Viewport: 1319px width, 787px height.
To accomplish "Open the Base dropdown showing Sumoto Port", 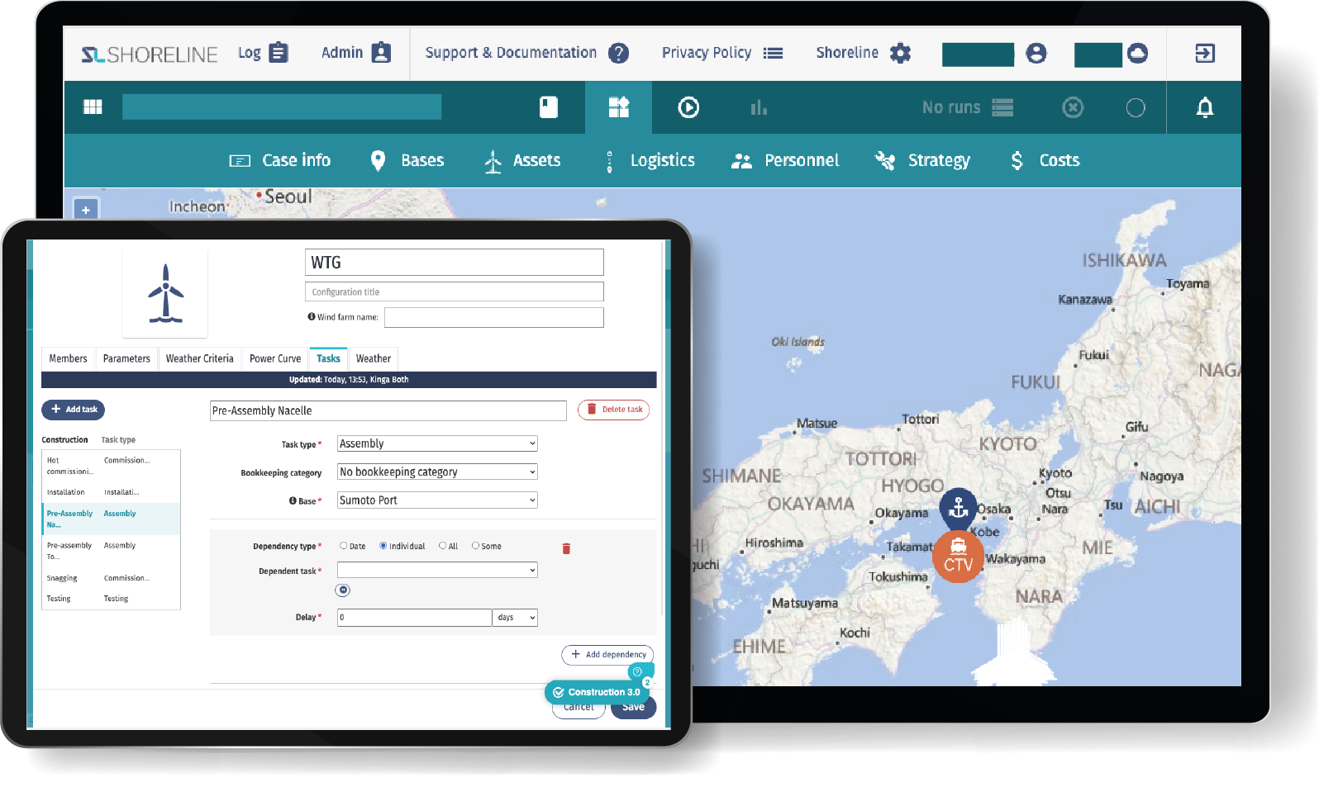I will [437, 500].
